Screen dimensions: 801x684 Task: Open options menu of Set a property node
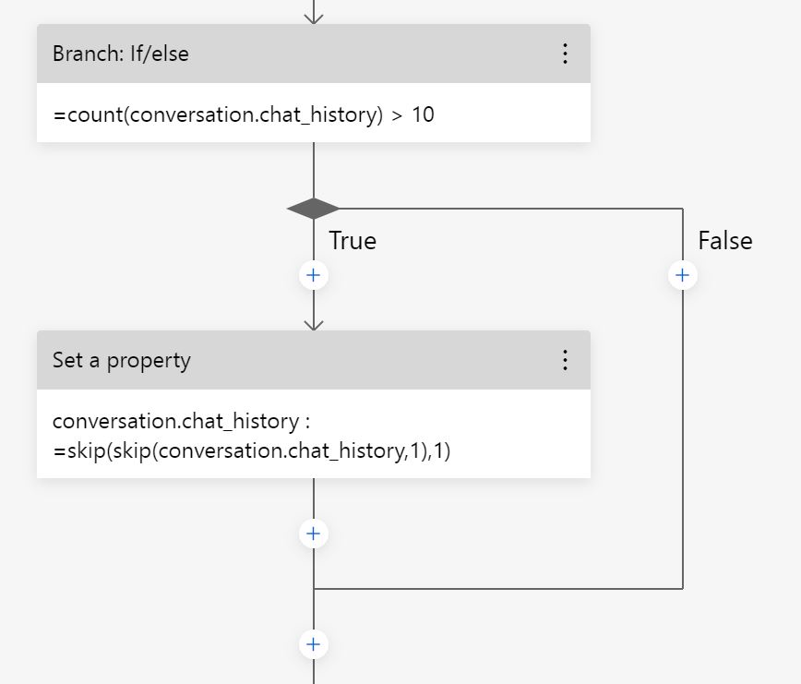565,360
